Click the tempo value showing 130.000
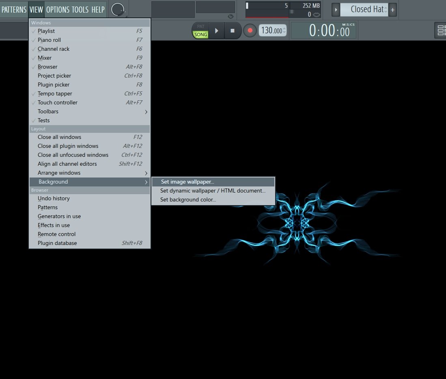Image resolution: width=446 pixels, height=379 pixels. [x=271, y=30]
